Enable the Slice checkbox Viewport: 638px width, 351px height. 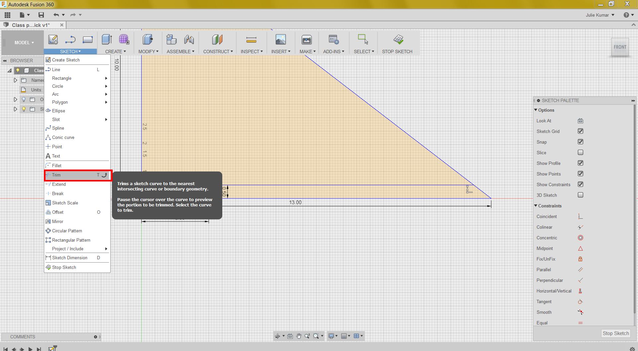pyautogui.click(x=581, y=153)
